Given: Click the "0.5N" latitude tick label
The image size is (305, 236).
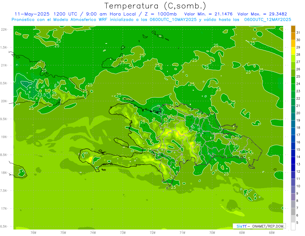Looking at the screenshot, I should [x=4, y=83].
